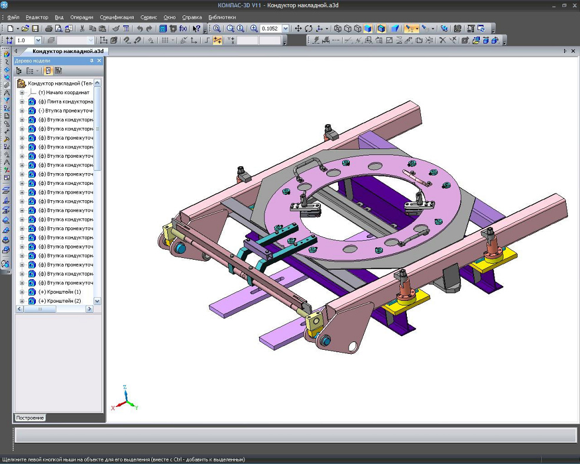
Task: Open the Операции menu
Action: [81, 17]
